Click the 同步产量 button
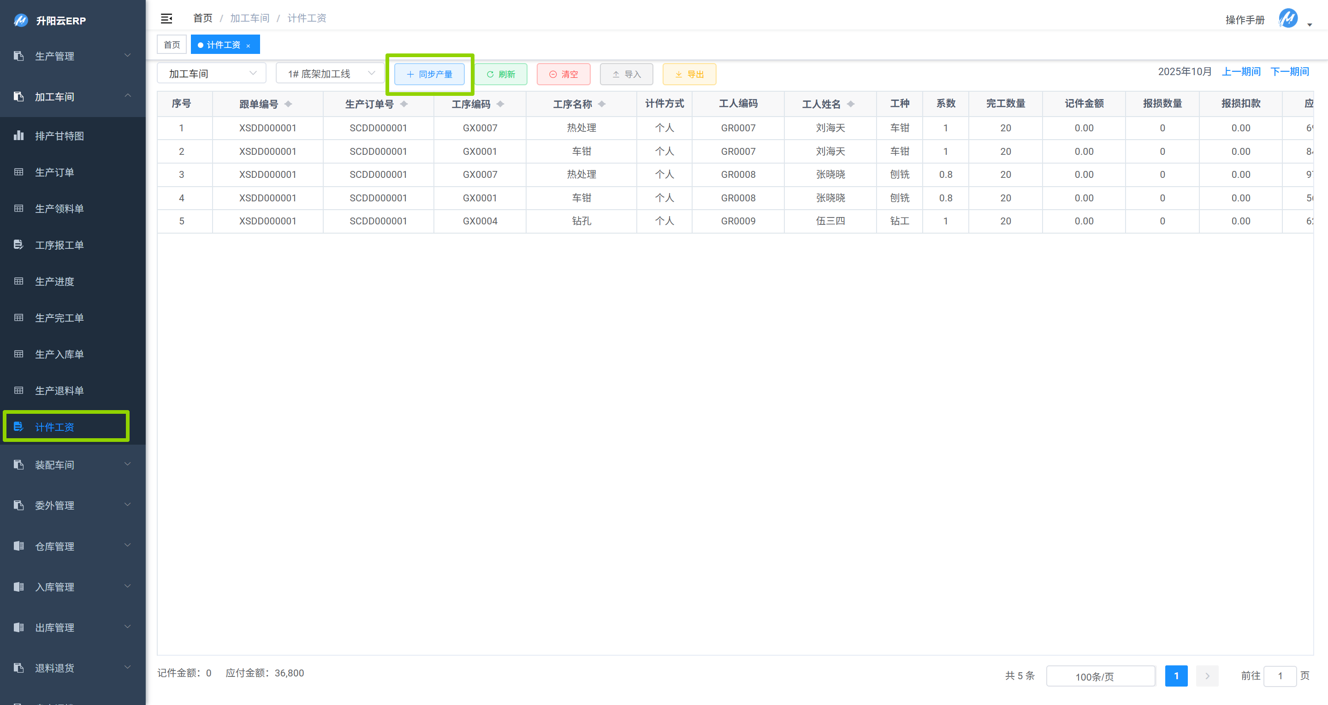The width and height of the screenshot is (1328, 705). click(x=429, y=74)
